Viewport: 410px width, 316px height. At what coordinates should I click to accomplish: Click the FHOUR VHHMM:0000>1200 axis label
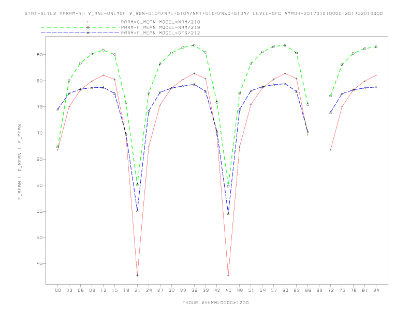coord(215,303)
